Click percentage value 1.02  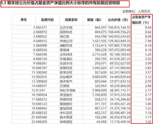point(148,122)
